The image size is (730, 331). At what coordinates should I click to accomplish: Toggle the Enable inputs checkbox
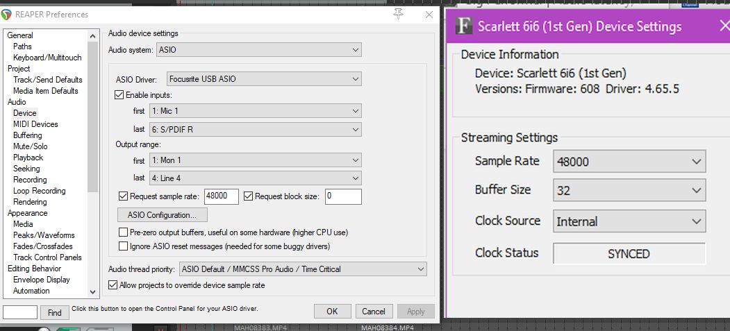click(x=119, y=95)
